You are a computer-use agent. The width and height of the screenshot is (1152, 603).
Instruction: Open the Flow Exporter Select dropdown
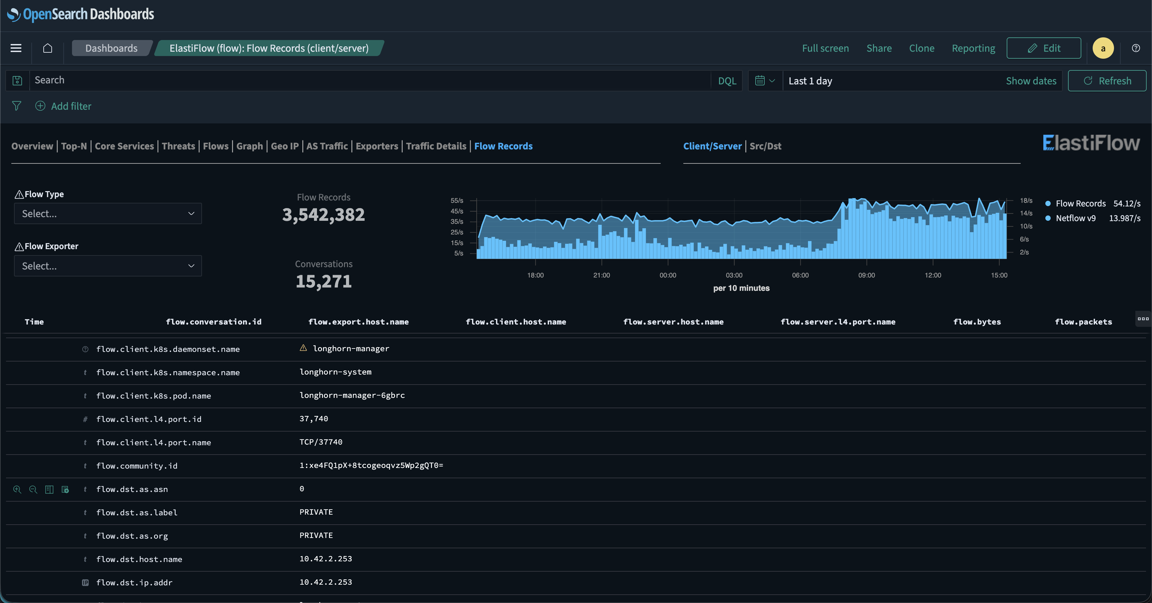(x=107, y=266)
